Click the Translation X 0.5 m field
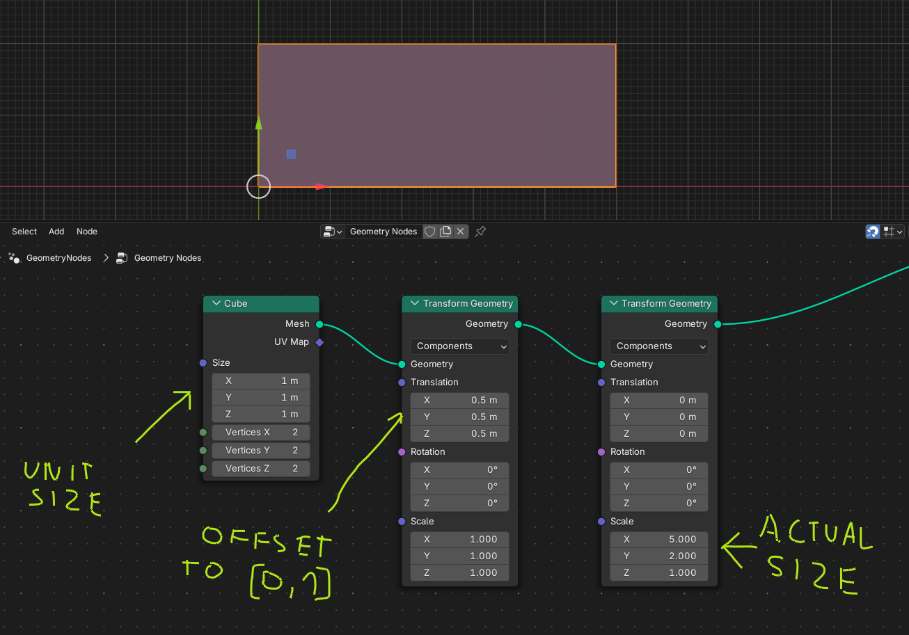Image resolution: width=909 pixels, height=635 pixels. (459, 400)
